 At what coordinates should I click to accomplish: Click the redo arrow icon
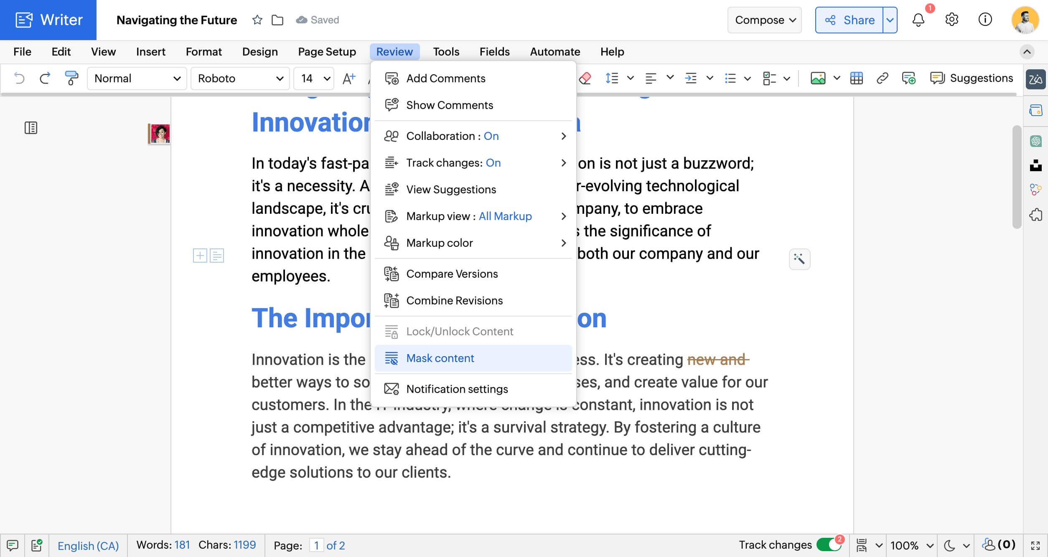coord(45,78)
